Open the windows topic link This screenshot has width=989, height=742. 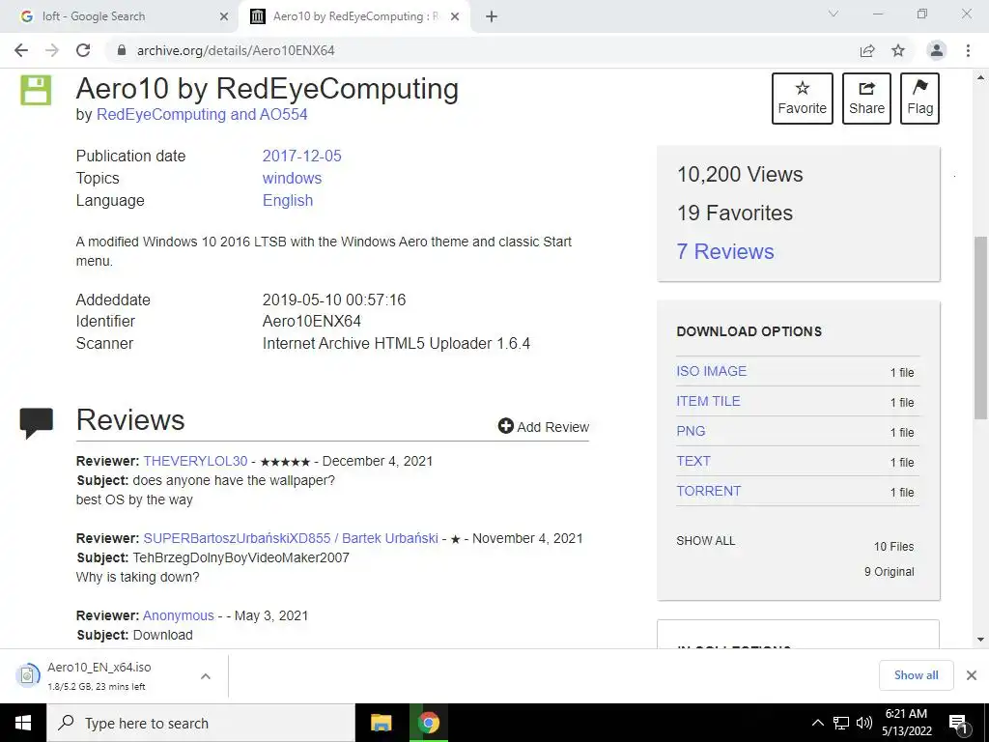coord(292,178)
